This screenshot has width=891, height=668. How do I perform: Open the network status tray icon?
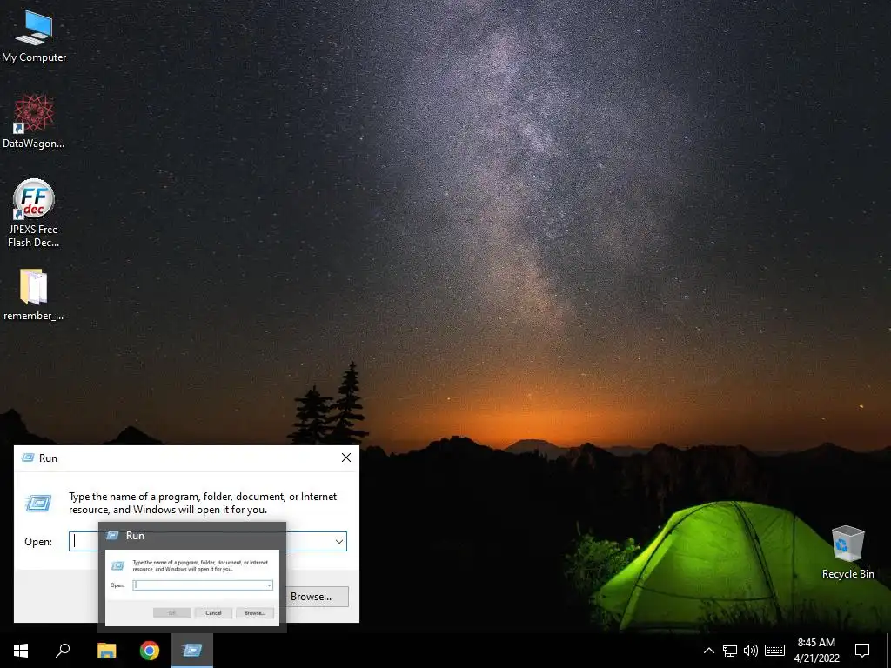point(730,651)
